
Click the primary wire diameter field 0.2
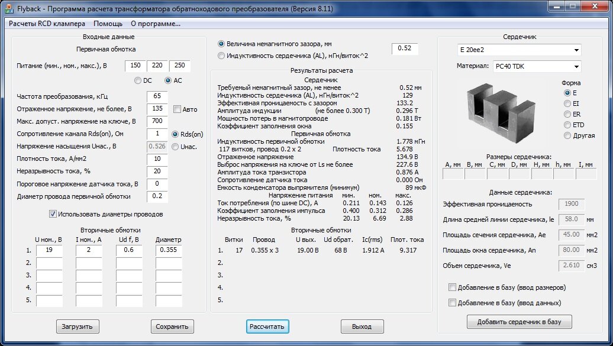(x=157, y=196)
